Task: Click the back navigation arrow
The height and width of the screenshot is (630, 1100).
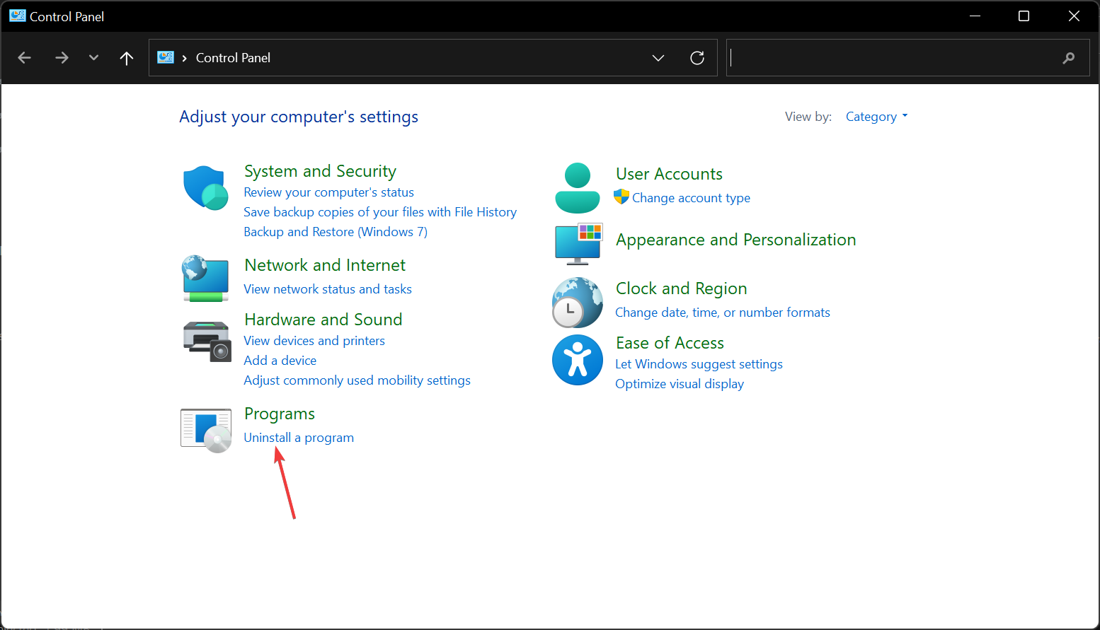Action: tap(24, 57)
